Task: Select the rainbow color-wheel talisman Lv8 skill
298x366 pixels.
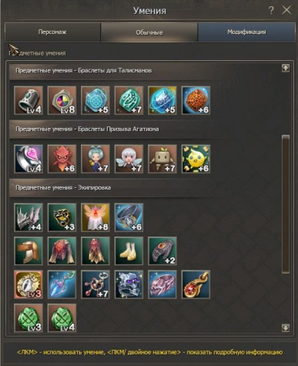Action: pyautogui.click(x=62, y=100)
